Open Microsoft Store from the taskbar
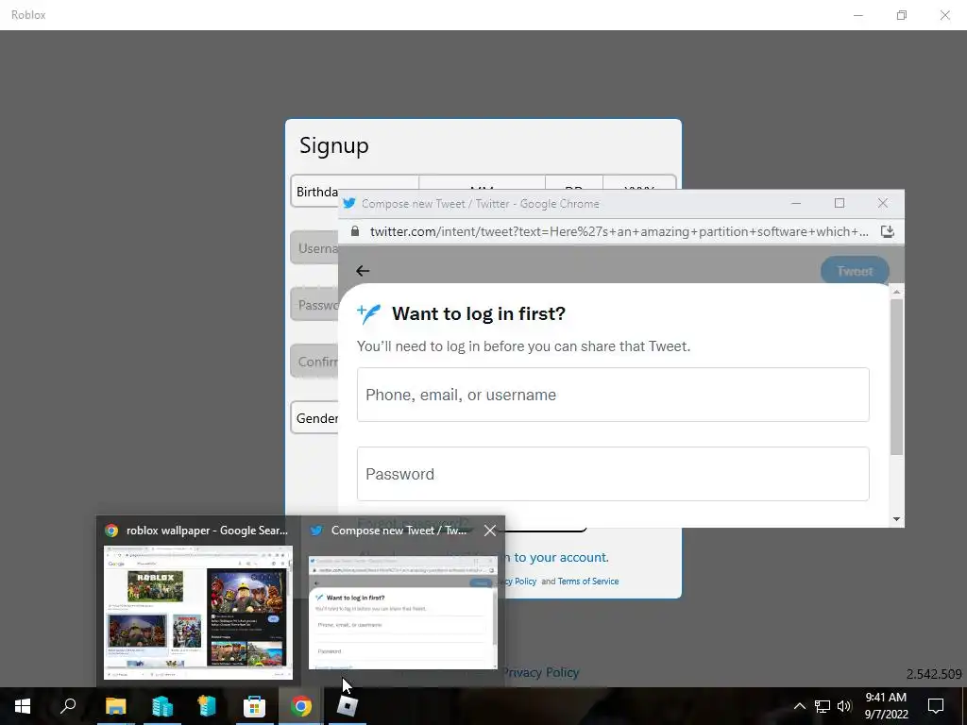Screen dimensions: 967x725 [254, 706]
